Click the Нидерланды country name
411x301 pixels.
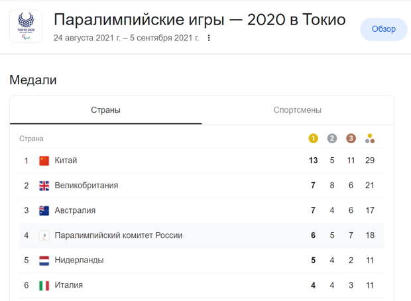pyautogui.click(x=79, y=260)
